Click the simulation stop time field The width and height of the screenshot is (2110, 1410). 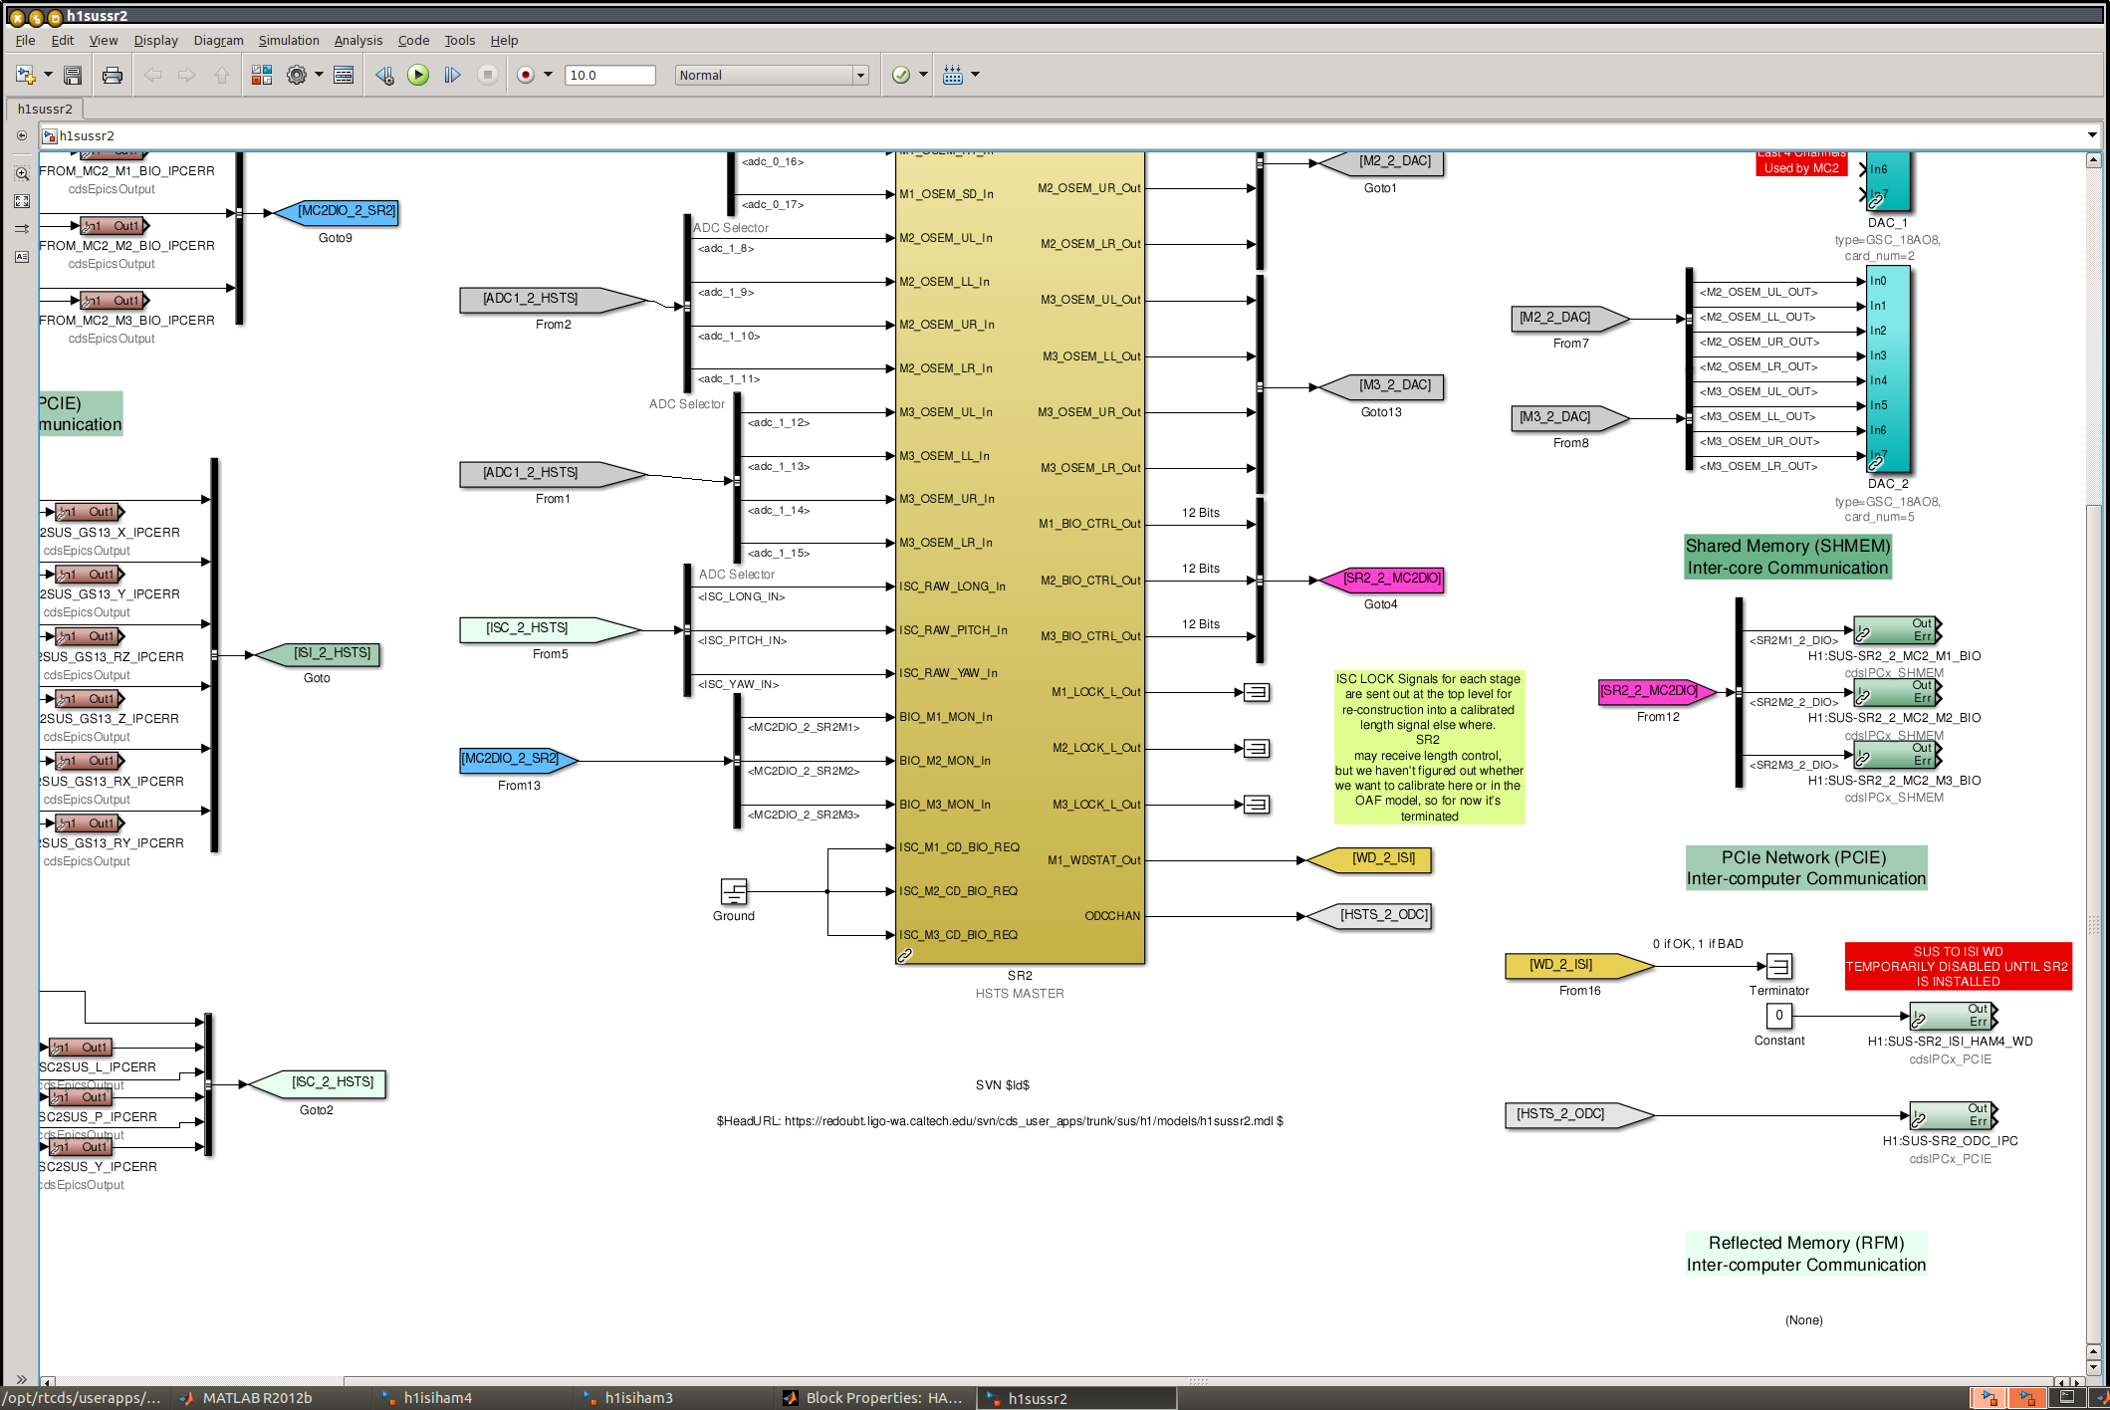point(609,75)
